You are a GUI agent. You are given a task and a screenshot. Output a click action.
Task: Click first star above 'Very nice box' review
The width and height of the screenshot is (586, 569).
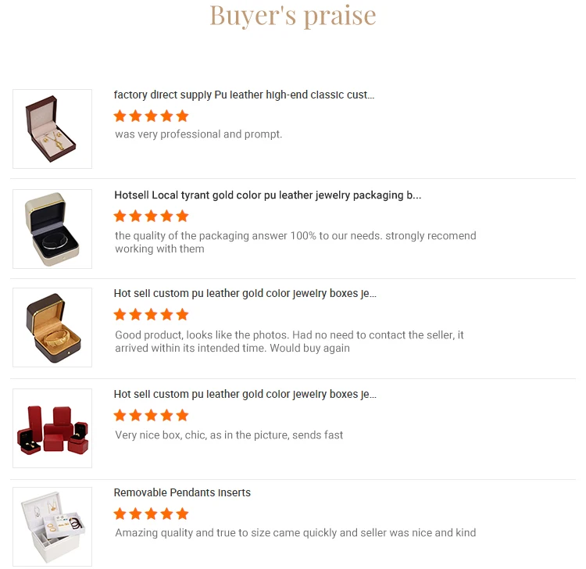(x=120, y=415)
